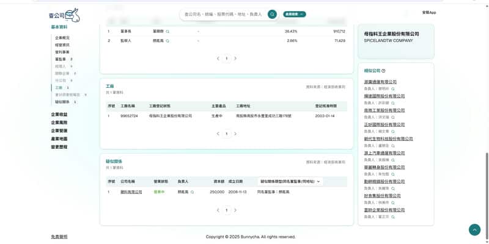Click the green search magnifier button
This screenshot has height=244, width=489.
[272, 14]
